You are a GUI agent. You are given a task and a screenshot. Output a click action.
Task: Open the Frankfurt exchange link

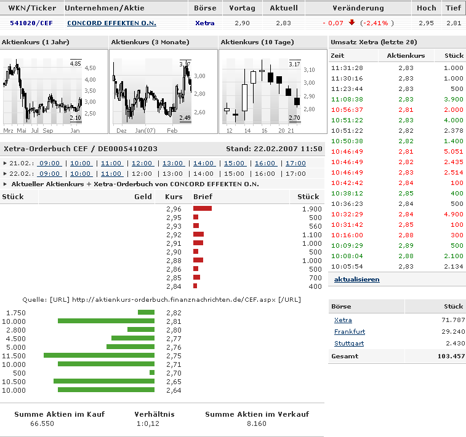pyautogui.click(x=350, y=332)
